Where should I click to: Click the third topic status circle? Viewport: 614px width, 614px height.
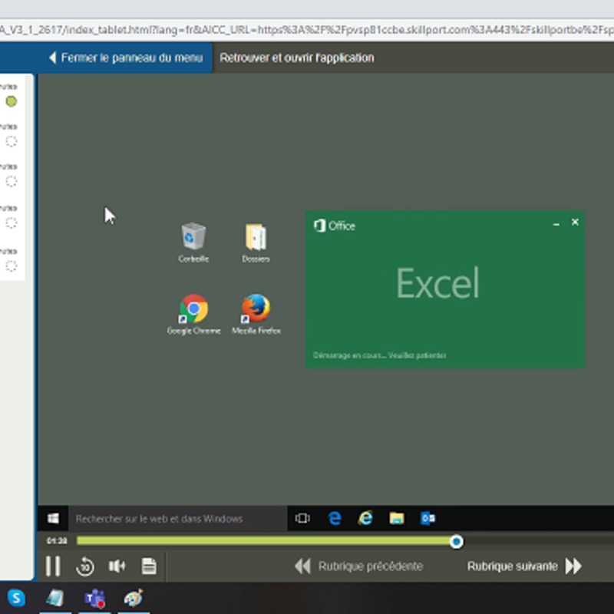coord(12,181)
